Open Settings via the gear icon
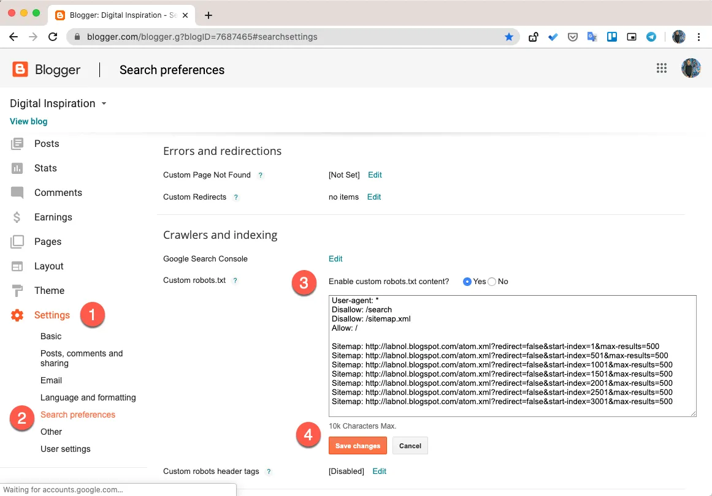This screenshot has width=712, height=496. (x=17, y=315)
